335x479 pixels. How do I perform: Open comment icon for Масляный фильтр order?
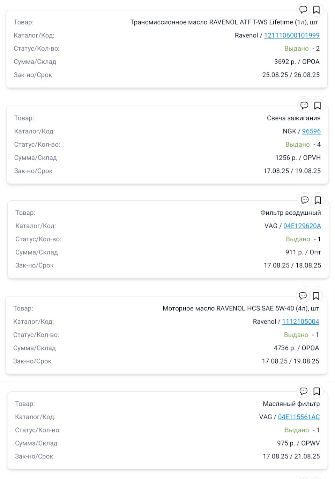(304, 391)
